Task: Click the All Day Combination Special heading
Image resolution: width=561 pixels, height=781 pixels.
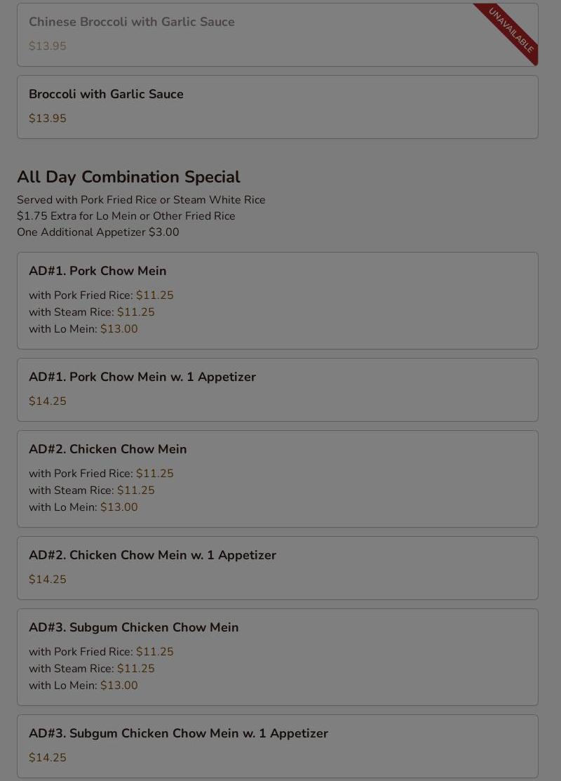Action: point(128,177)
